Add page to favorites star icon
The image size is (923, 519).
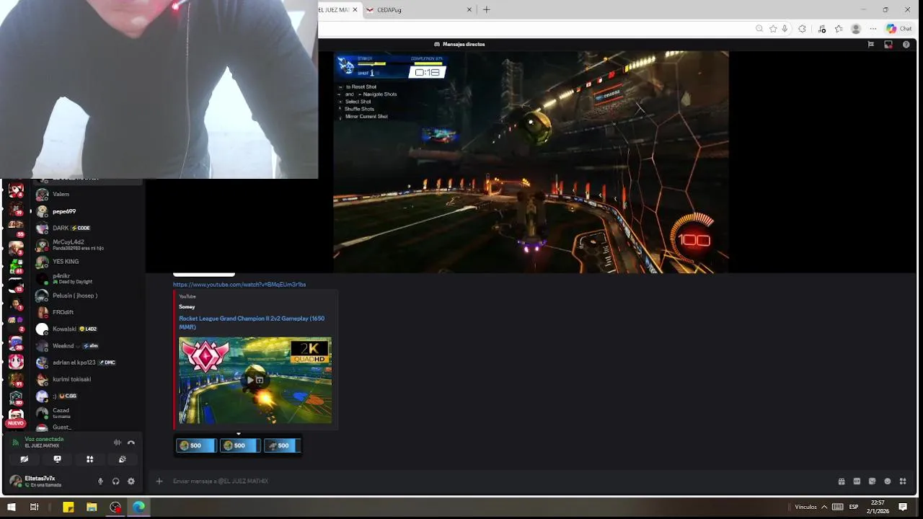point(773,29)
